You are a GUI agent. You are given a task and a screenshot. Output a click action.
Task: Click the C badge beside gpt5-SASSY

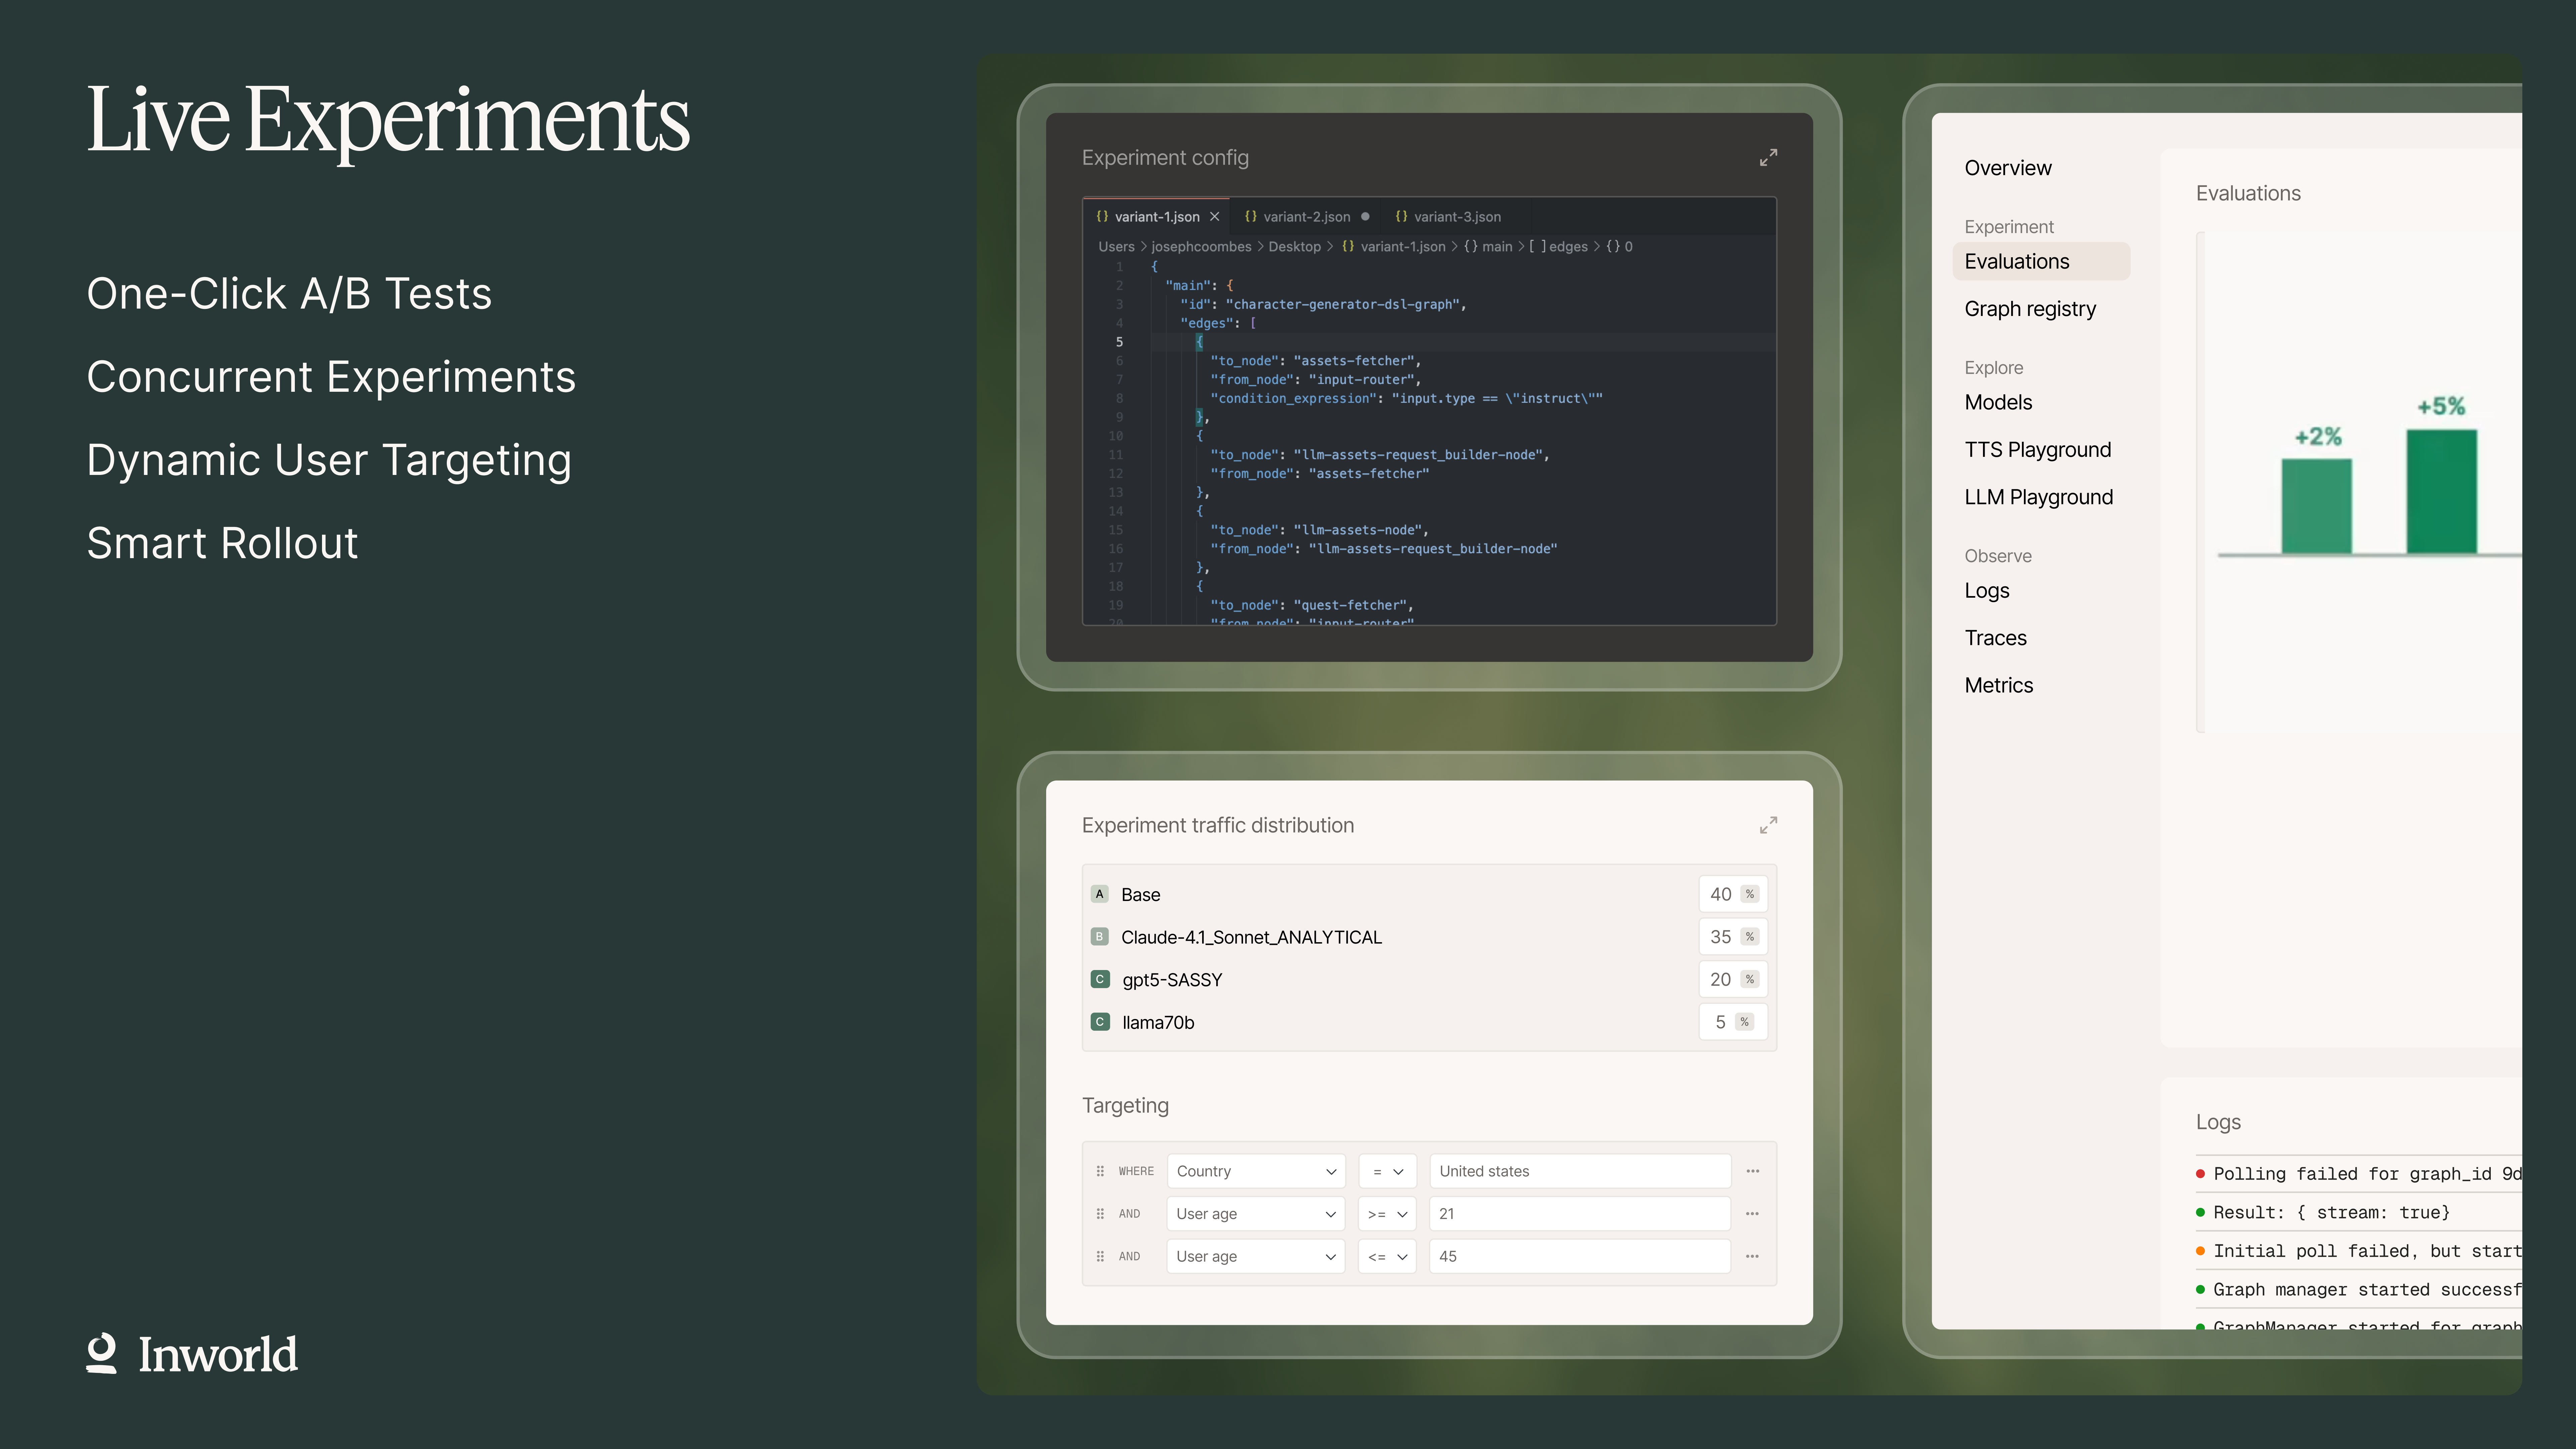(x=1100, y=979)
